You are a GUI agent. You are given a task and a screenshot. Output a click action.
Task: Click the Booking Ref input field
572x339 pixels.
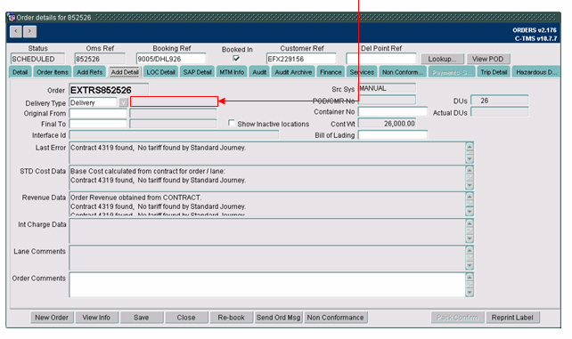pyautogui.click(x=171, y=59)
